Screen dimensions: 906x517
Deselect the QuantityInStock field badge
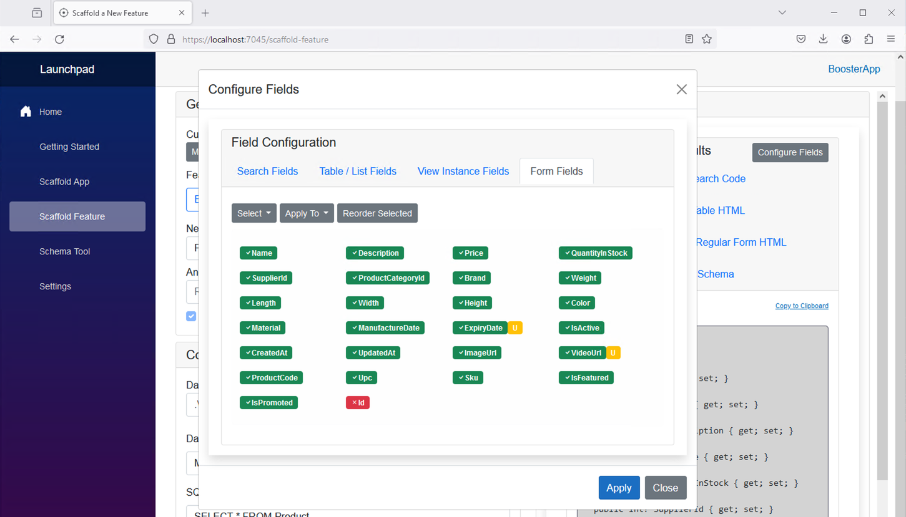tap(595, 253)
